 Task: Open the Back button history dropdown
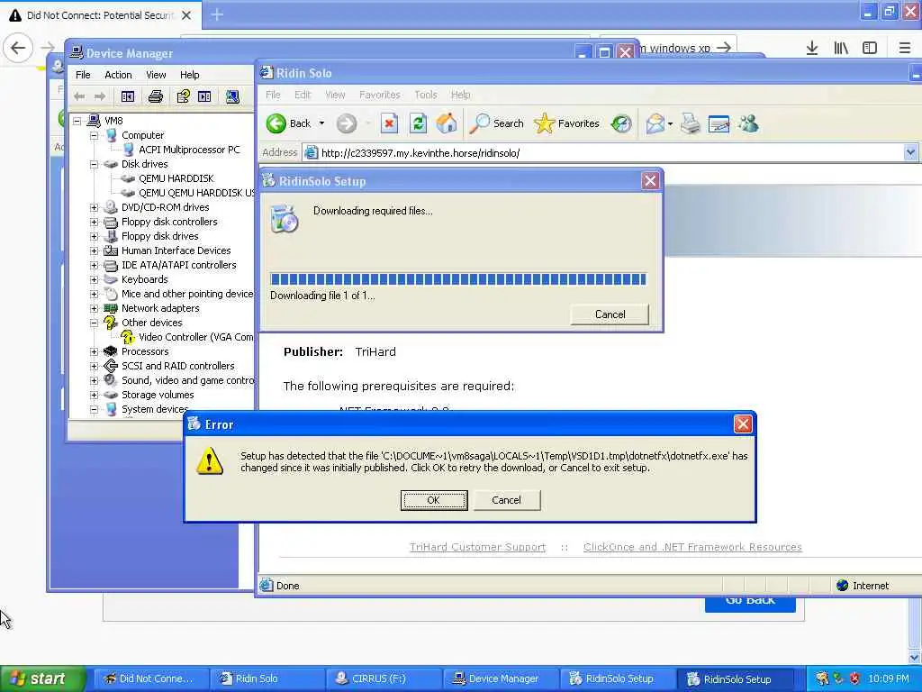(321, 123)
